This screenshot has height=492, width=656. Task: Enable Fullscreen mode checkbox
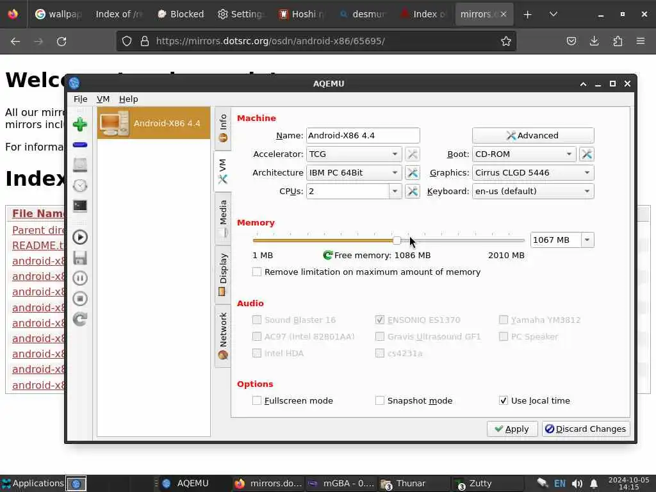click(257, 400)
